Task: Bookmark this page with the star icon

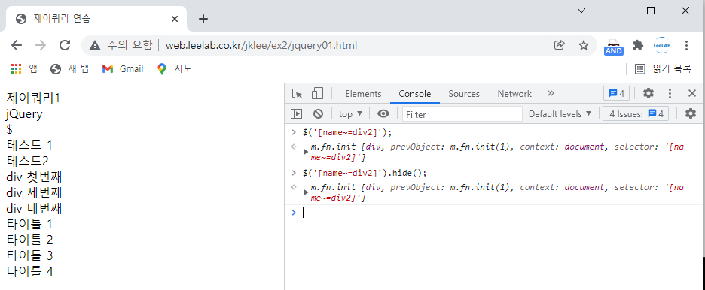Action: (584, 45)
